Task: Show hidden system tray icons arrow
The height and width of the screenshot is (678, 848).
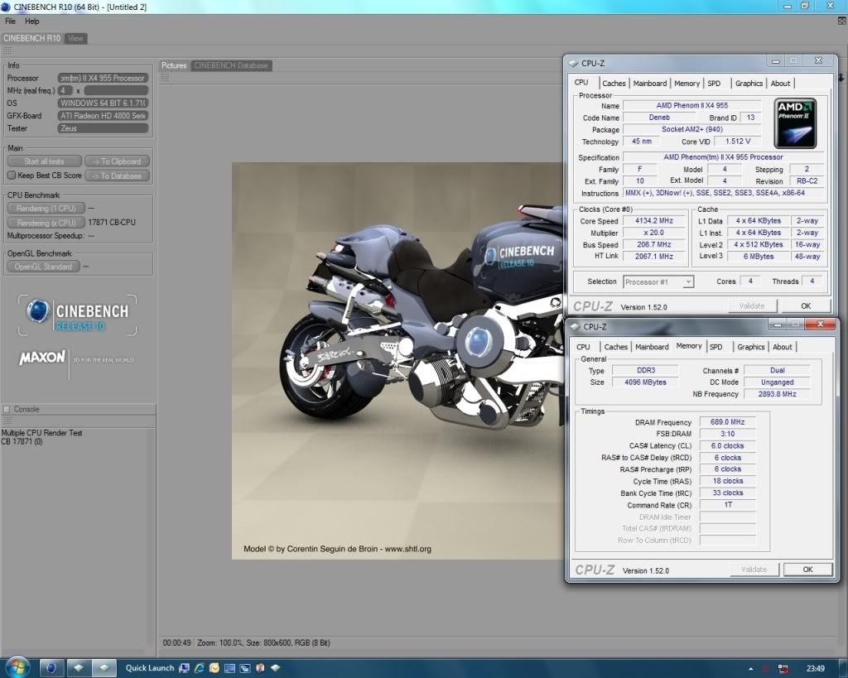Action: (750, 669)
